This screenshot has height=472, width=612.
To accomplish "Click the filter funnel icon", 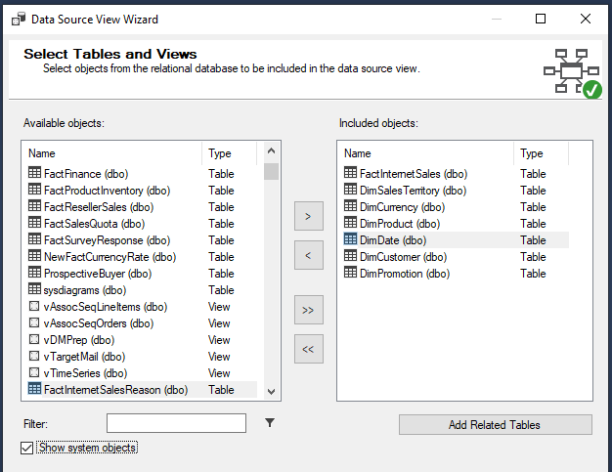I will 270,422.
